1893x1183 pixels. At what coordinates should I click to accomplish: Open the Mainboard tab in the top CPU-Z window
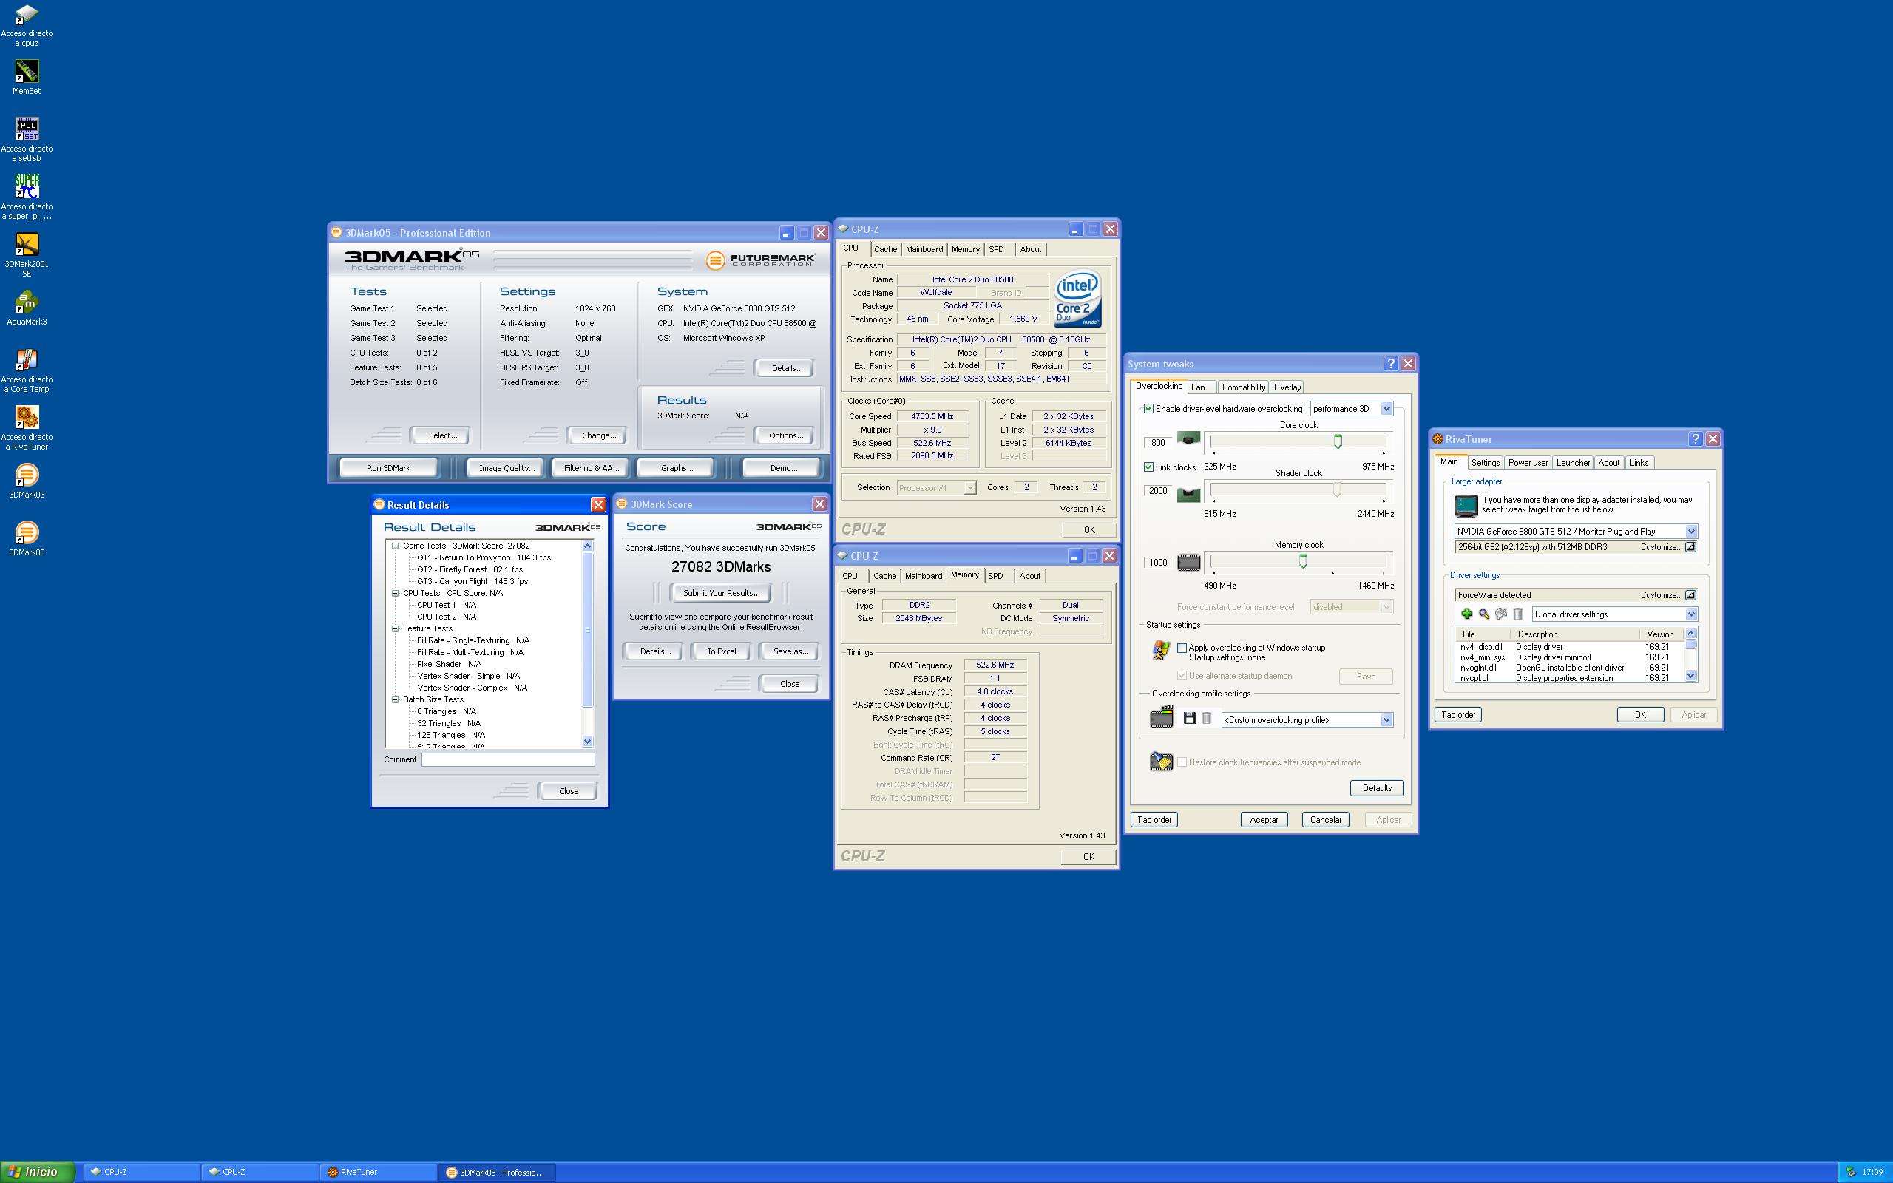tap(924, 250)
